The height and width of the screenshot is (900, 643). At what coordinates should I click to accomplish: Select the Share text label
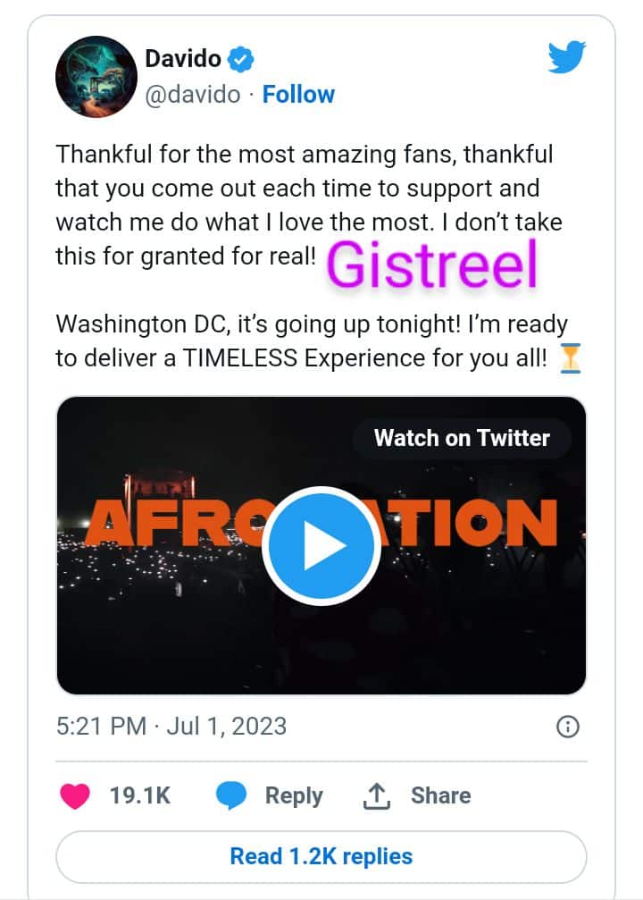tap(440, 795)
